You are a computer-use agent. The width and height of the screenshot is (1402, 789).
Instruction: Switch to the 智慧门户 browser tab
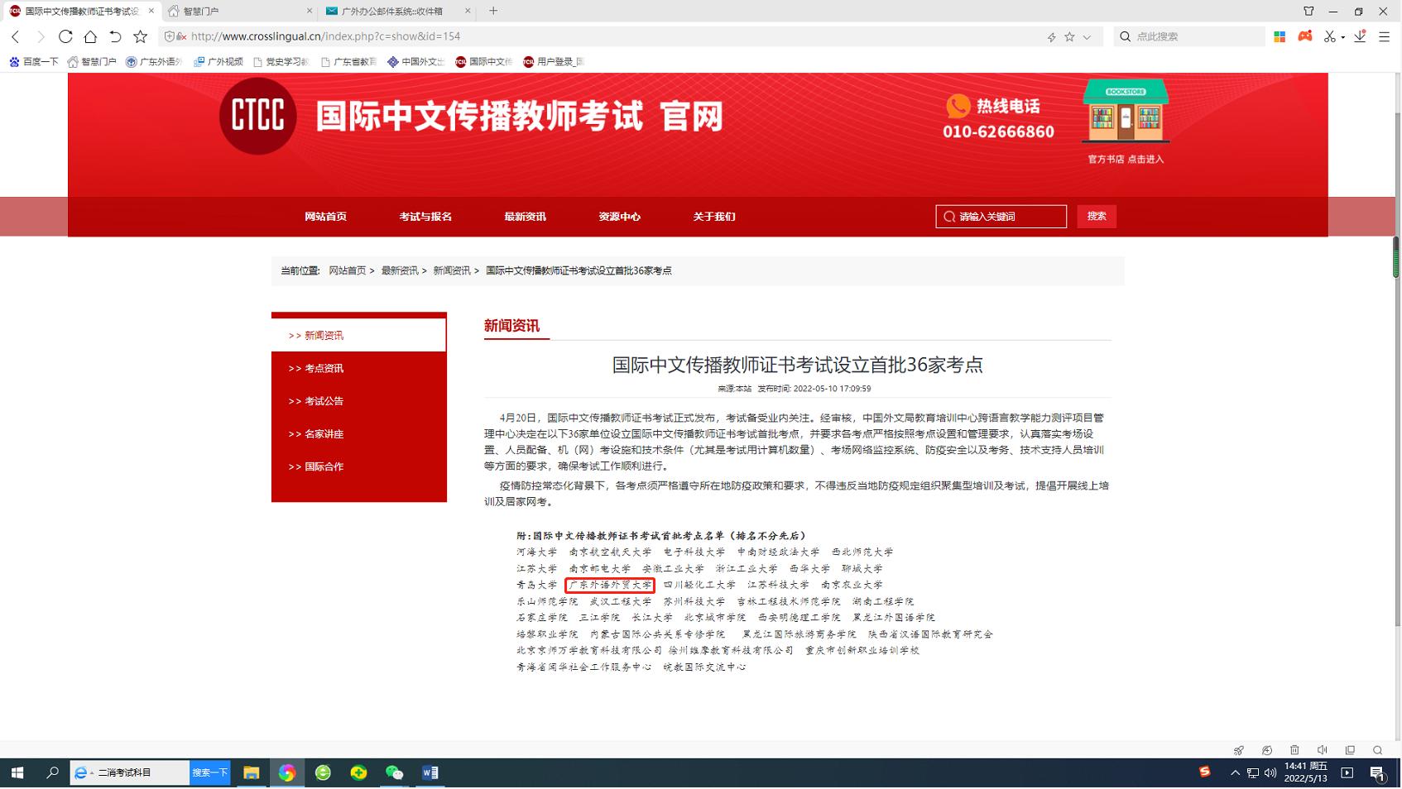(238, 11)
